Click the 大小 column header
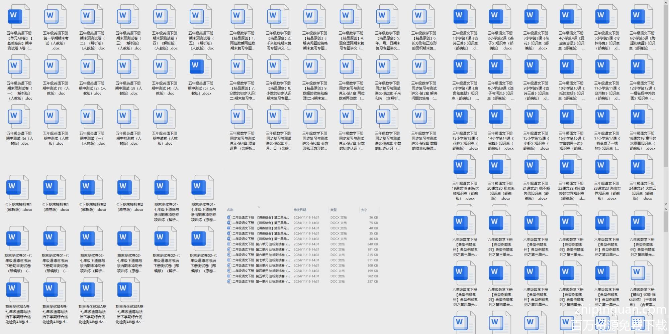Screen dimensions: 669x334 (x=364, y=210)
